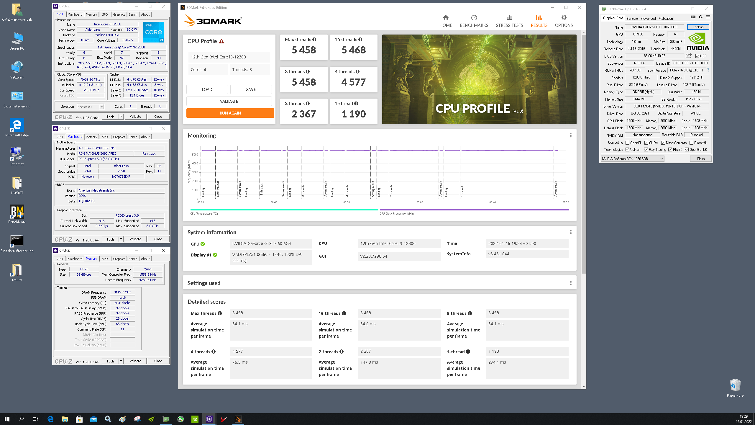755x425 pixels.
Task: Open Snipping Tool from the taskbar
Action: pyautogui.click(x=137, y=419)
